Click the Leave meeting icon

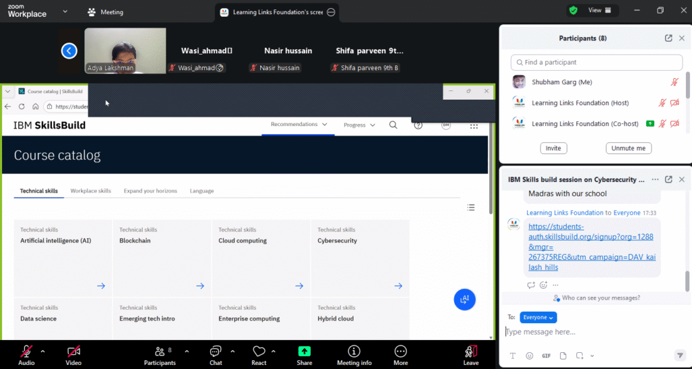point(471,351)
